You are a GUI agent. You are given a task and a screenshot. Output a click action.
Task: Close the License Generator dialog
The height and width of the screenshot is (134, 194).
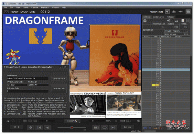coord(65,67)
